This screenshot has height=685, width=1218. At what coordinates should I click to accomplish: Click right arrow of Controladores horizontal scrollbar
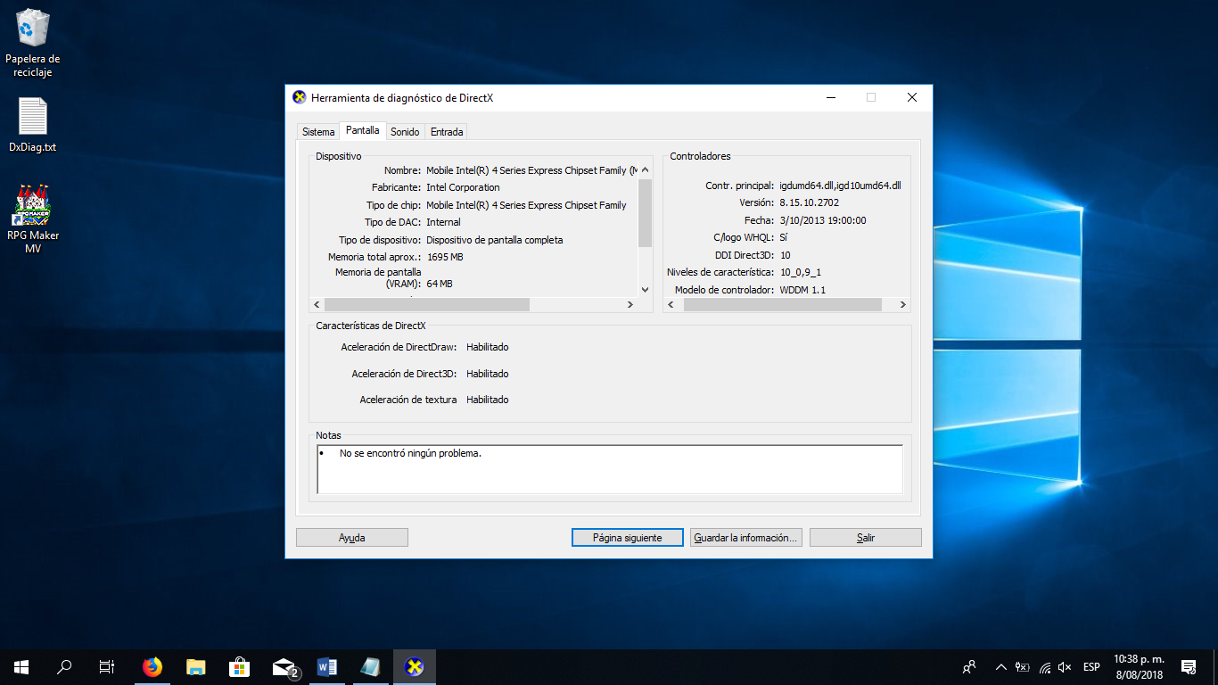pyautogui.click(x=903, y=304)
